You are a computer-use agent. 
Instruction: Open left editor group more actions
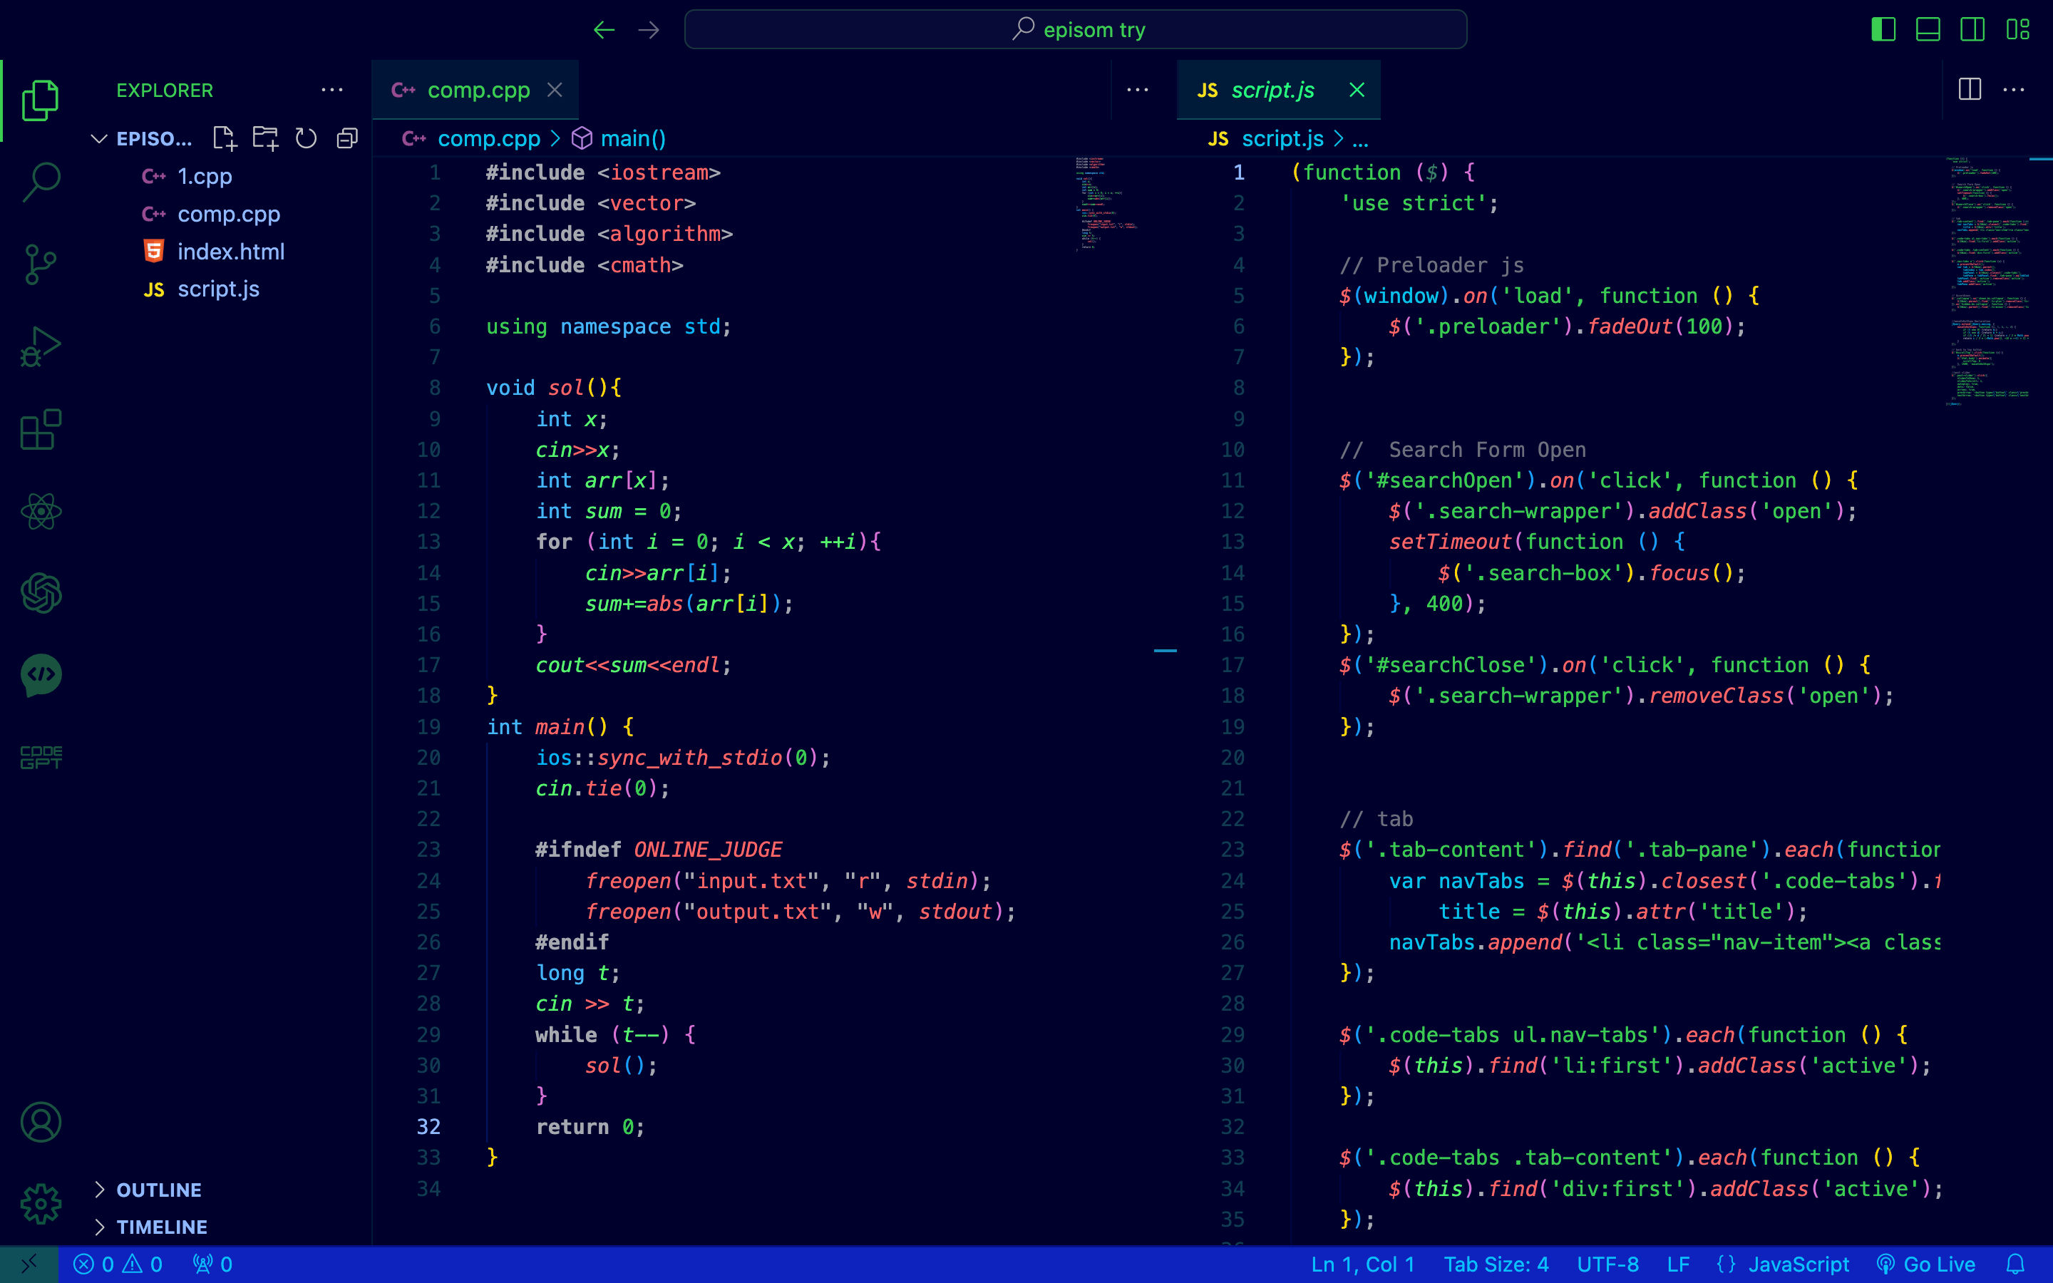(x=1138, y=90)
